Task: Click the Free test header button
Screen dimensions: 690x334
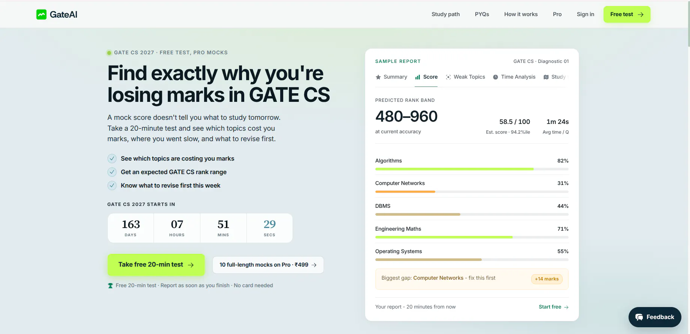Action: [x=627, y=14]
